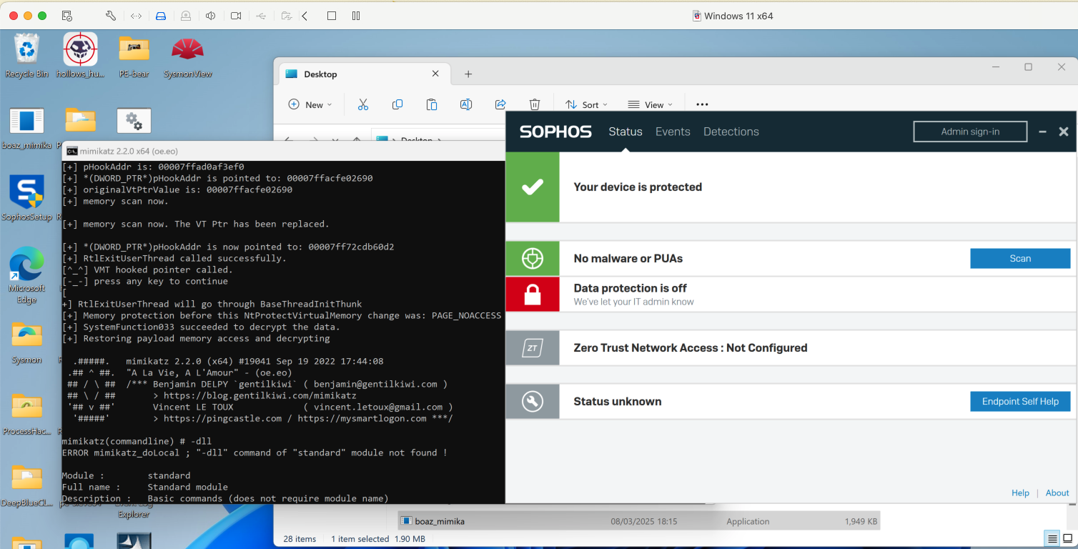Open See more options in Explorer toolbar
The height and width of the screenshot is (549, 1078).
(x=702, y=104)
